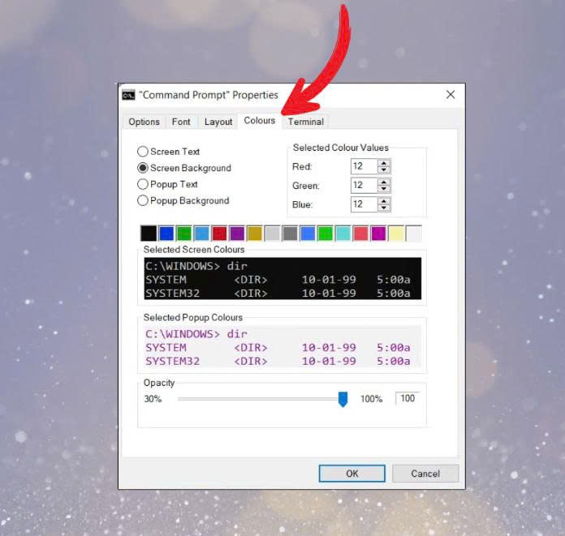Pick the bright blue colour swatch

pos(308,234)
